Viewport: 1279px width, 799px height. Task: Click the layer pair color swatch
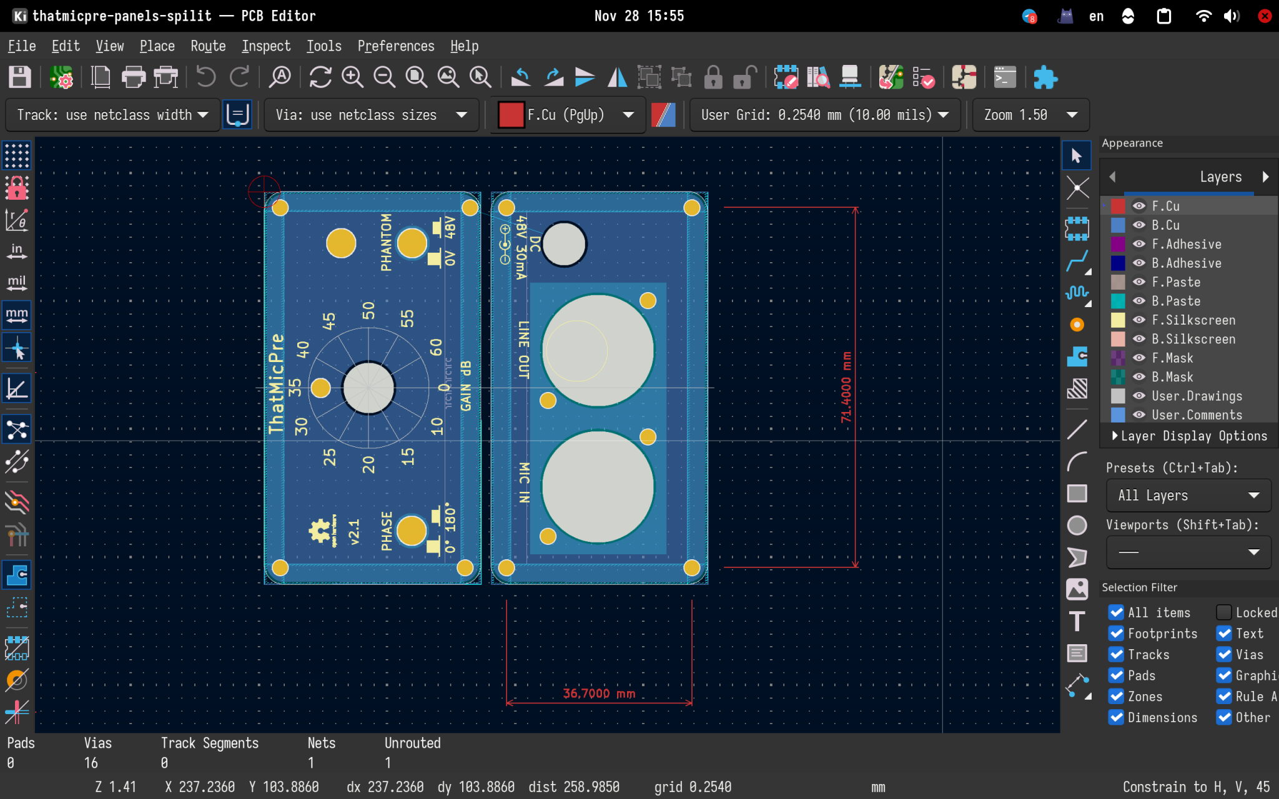663,115
